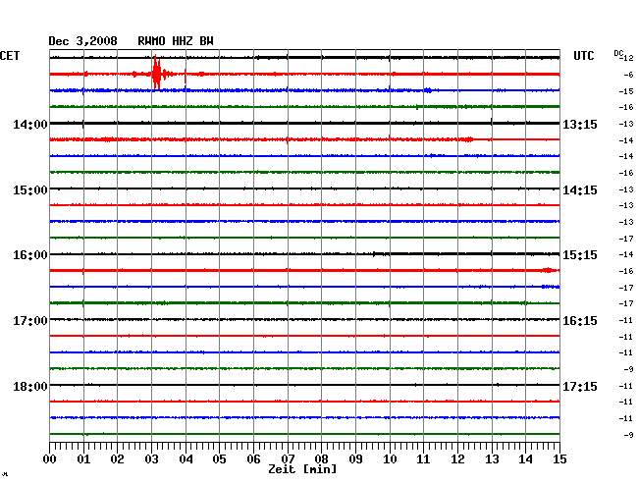The image size is (638, 485).
Task: Click minute label "14" on time axis
Action: (525, 458)
